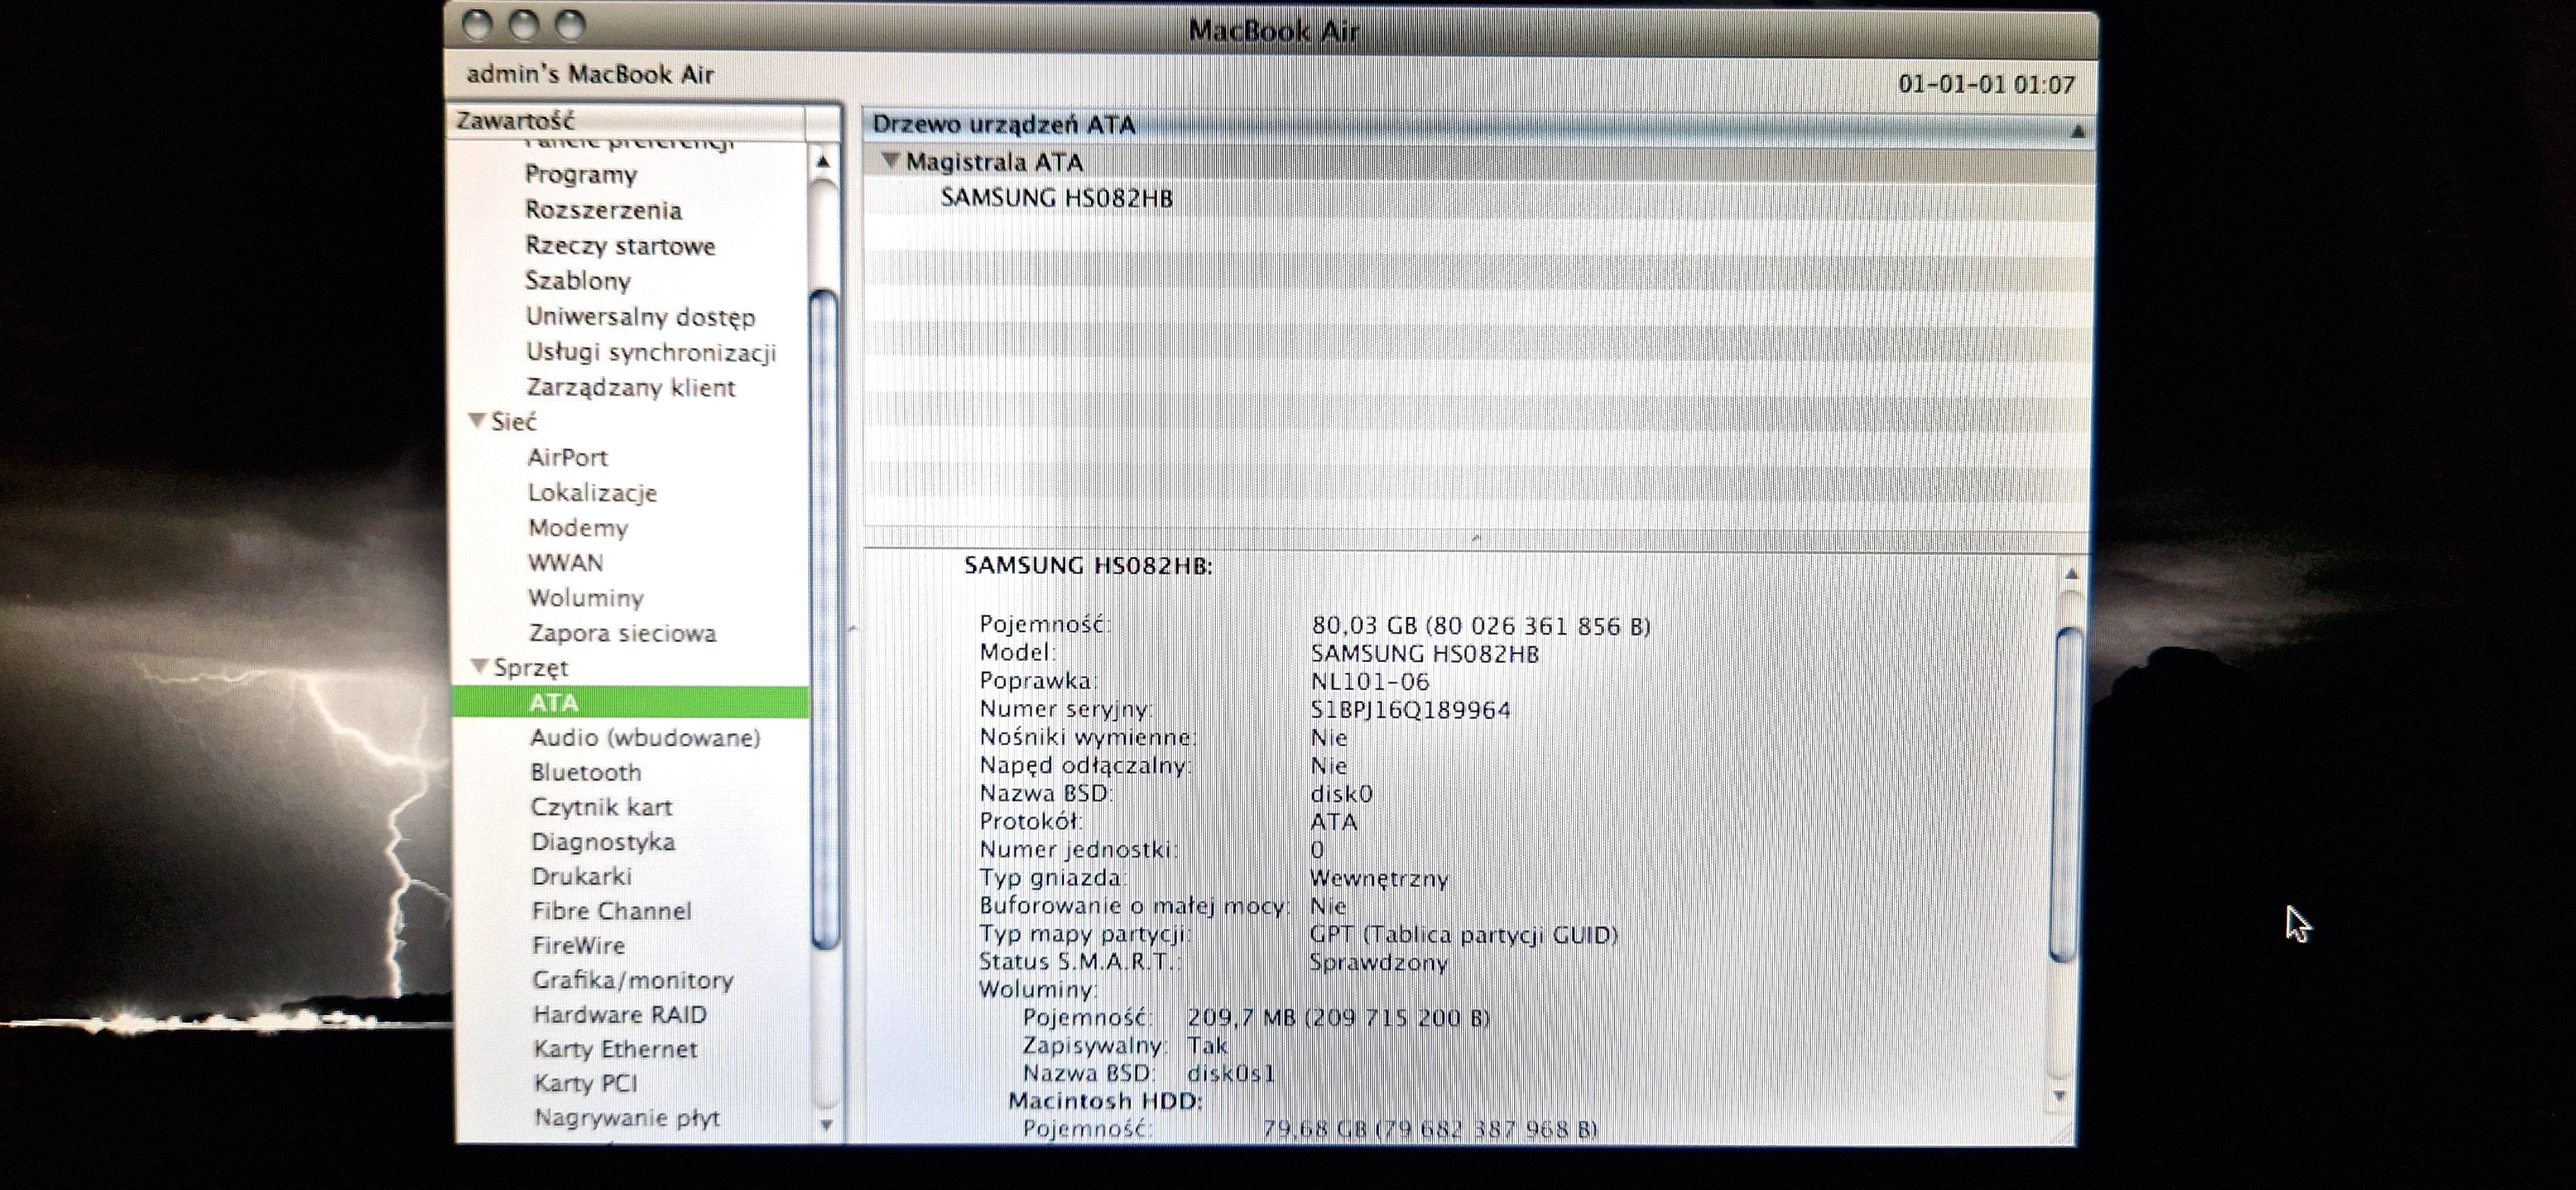Image resolution: width=2576 pixels, height=1190 pixels.
Task: Select Karty PCI item
Action: pos(585,1083)
